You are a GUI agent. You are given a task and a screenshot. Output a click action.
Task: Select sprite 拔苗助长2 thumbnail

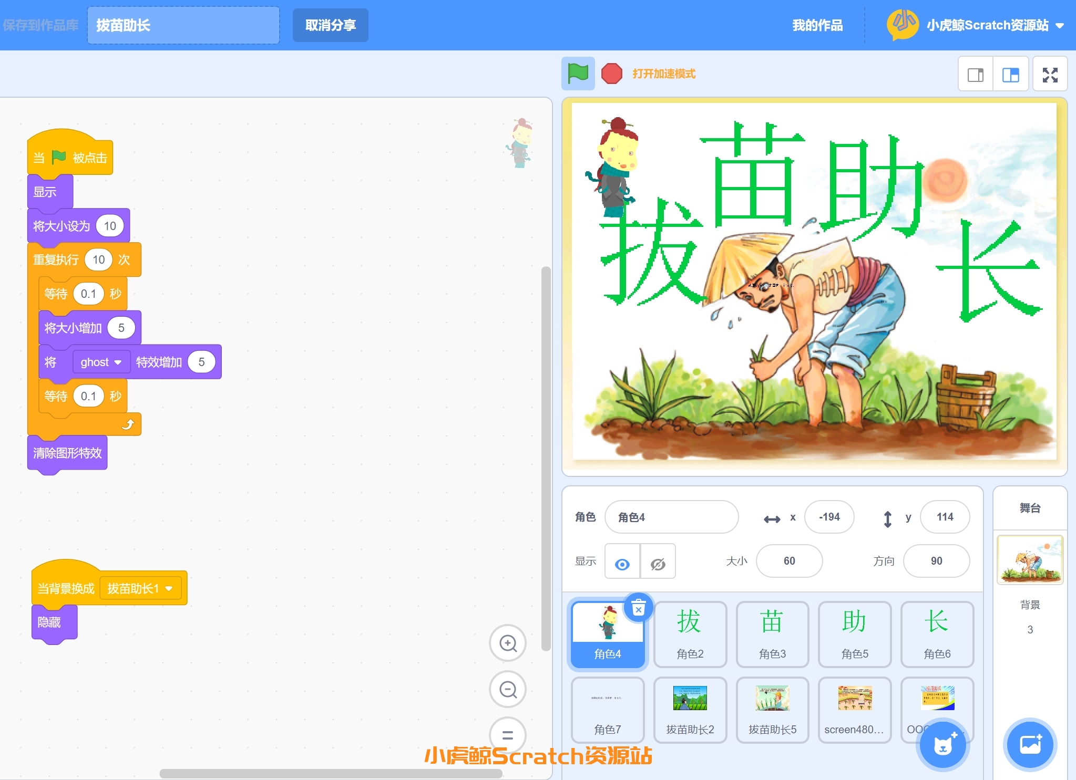[690, 710]
